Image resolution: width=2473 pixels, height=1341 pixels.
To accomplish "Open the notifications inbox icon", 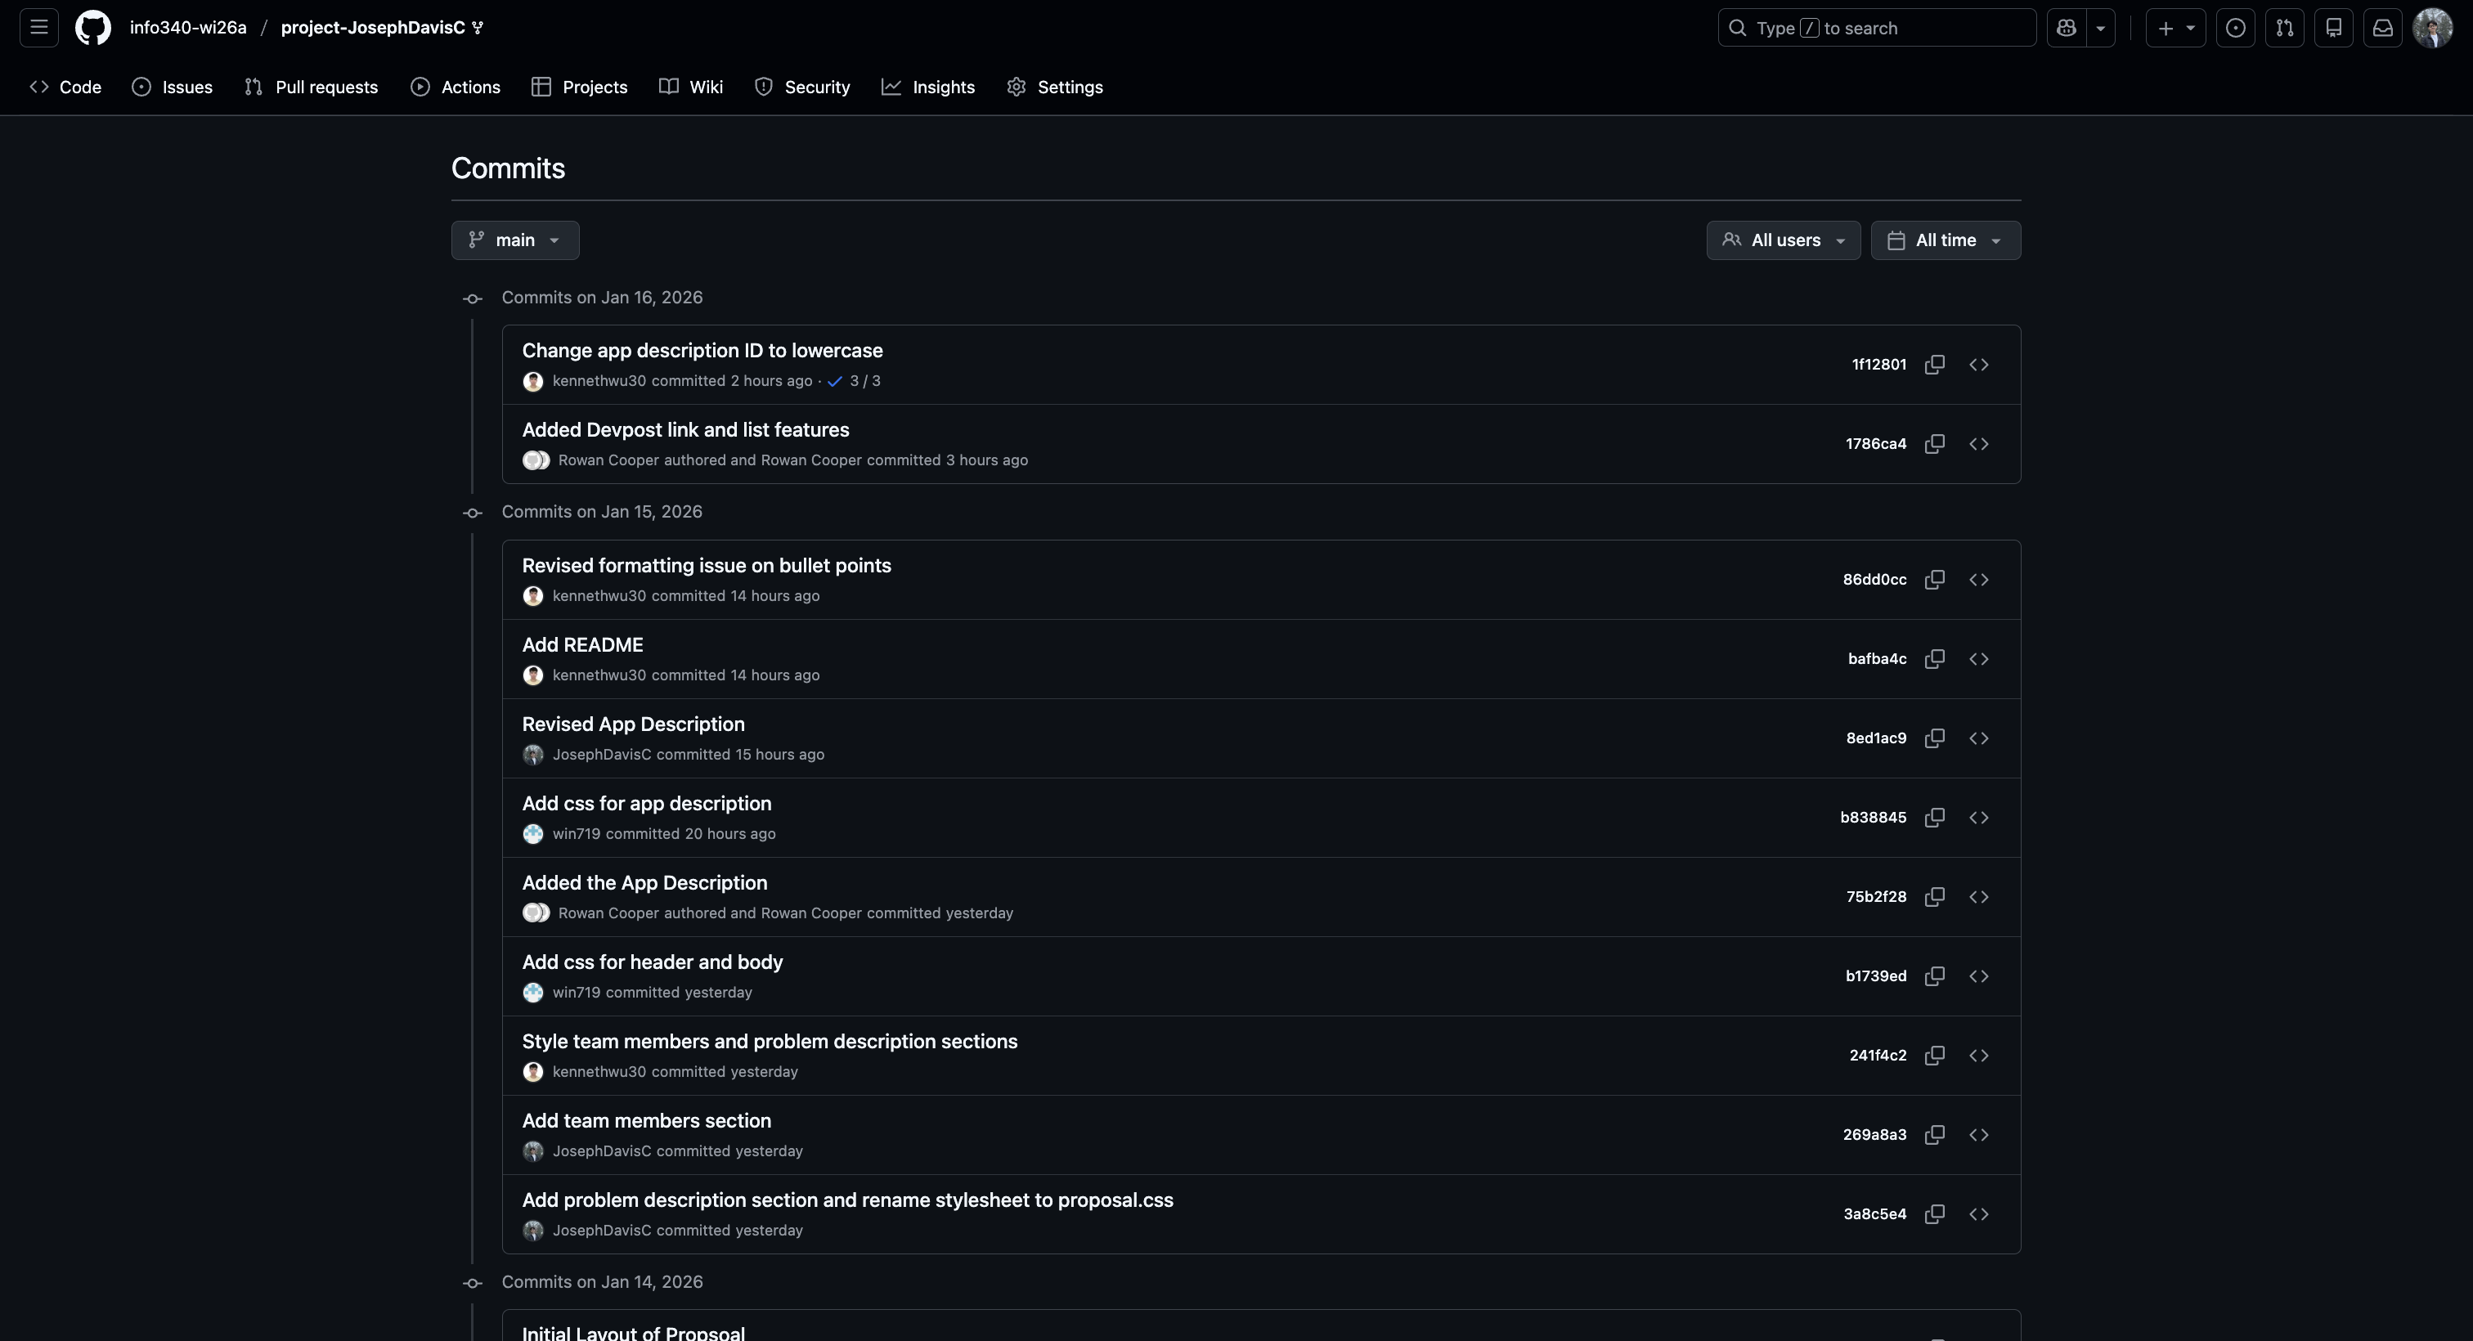I will pyautogui.click(x=2383, y=28).
